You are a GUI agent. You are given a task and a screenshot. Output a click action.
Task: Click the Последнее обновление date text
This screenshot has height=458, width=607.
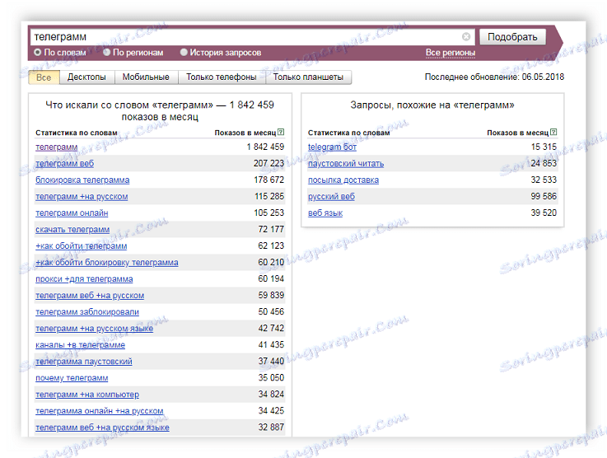coord(494,77)
